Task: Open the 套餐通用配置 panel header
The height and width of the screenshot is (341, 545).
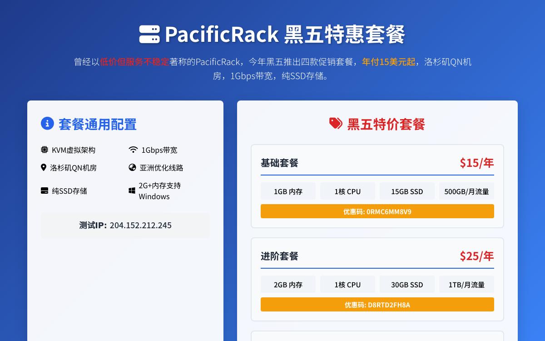Action: (97, 124)
